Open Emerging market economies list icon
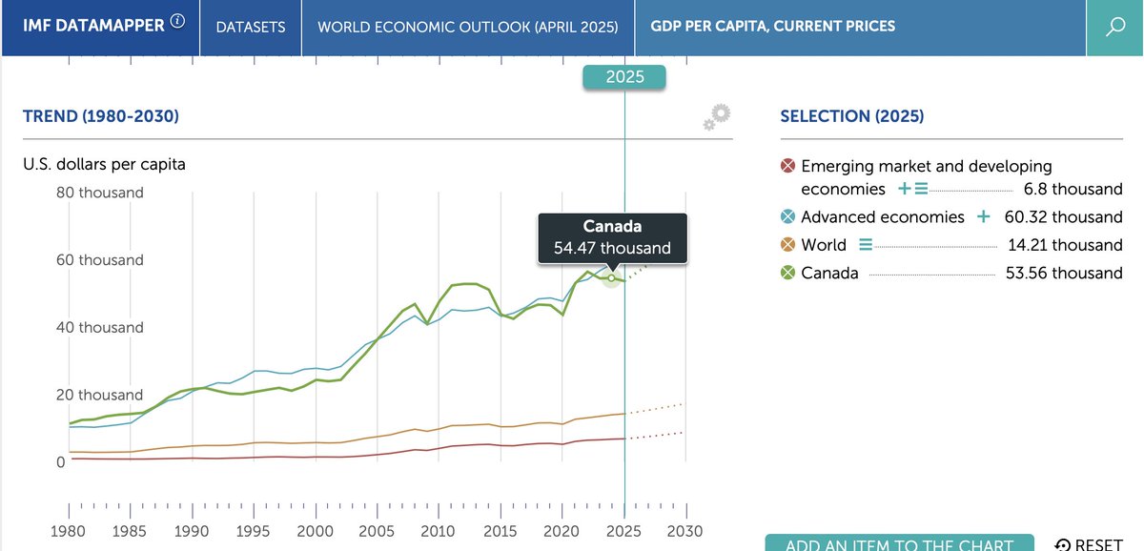Image resolution: width=1144 pixels, height=551 pixels. (921, 189)
